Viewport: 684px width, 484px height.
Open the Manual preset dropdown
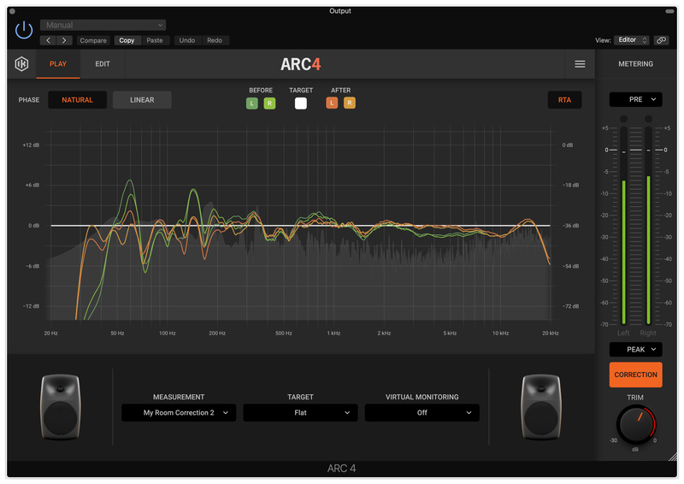[103, 25]
